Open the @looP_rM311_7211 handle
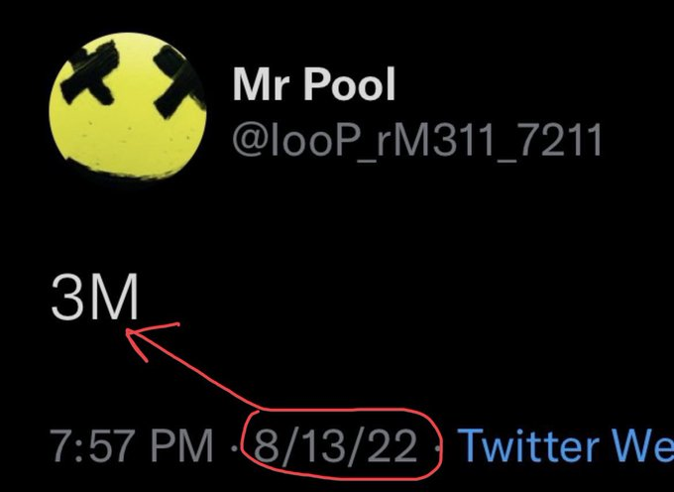 pyautogui.click(x=417, y=140)
